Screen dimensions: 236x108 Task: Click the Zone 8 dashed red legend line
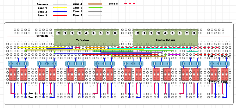pyautogui.click(x=130, y=3)
